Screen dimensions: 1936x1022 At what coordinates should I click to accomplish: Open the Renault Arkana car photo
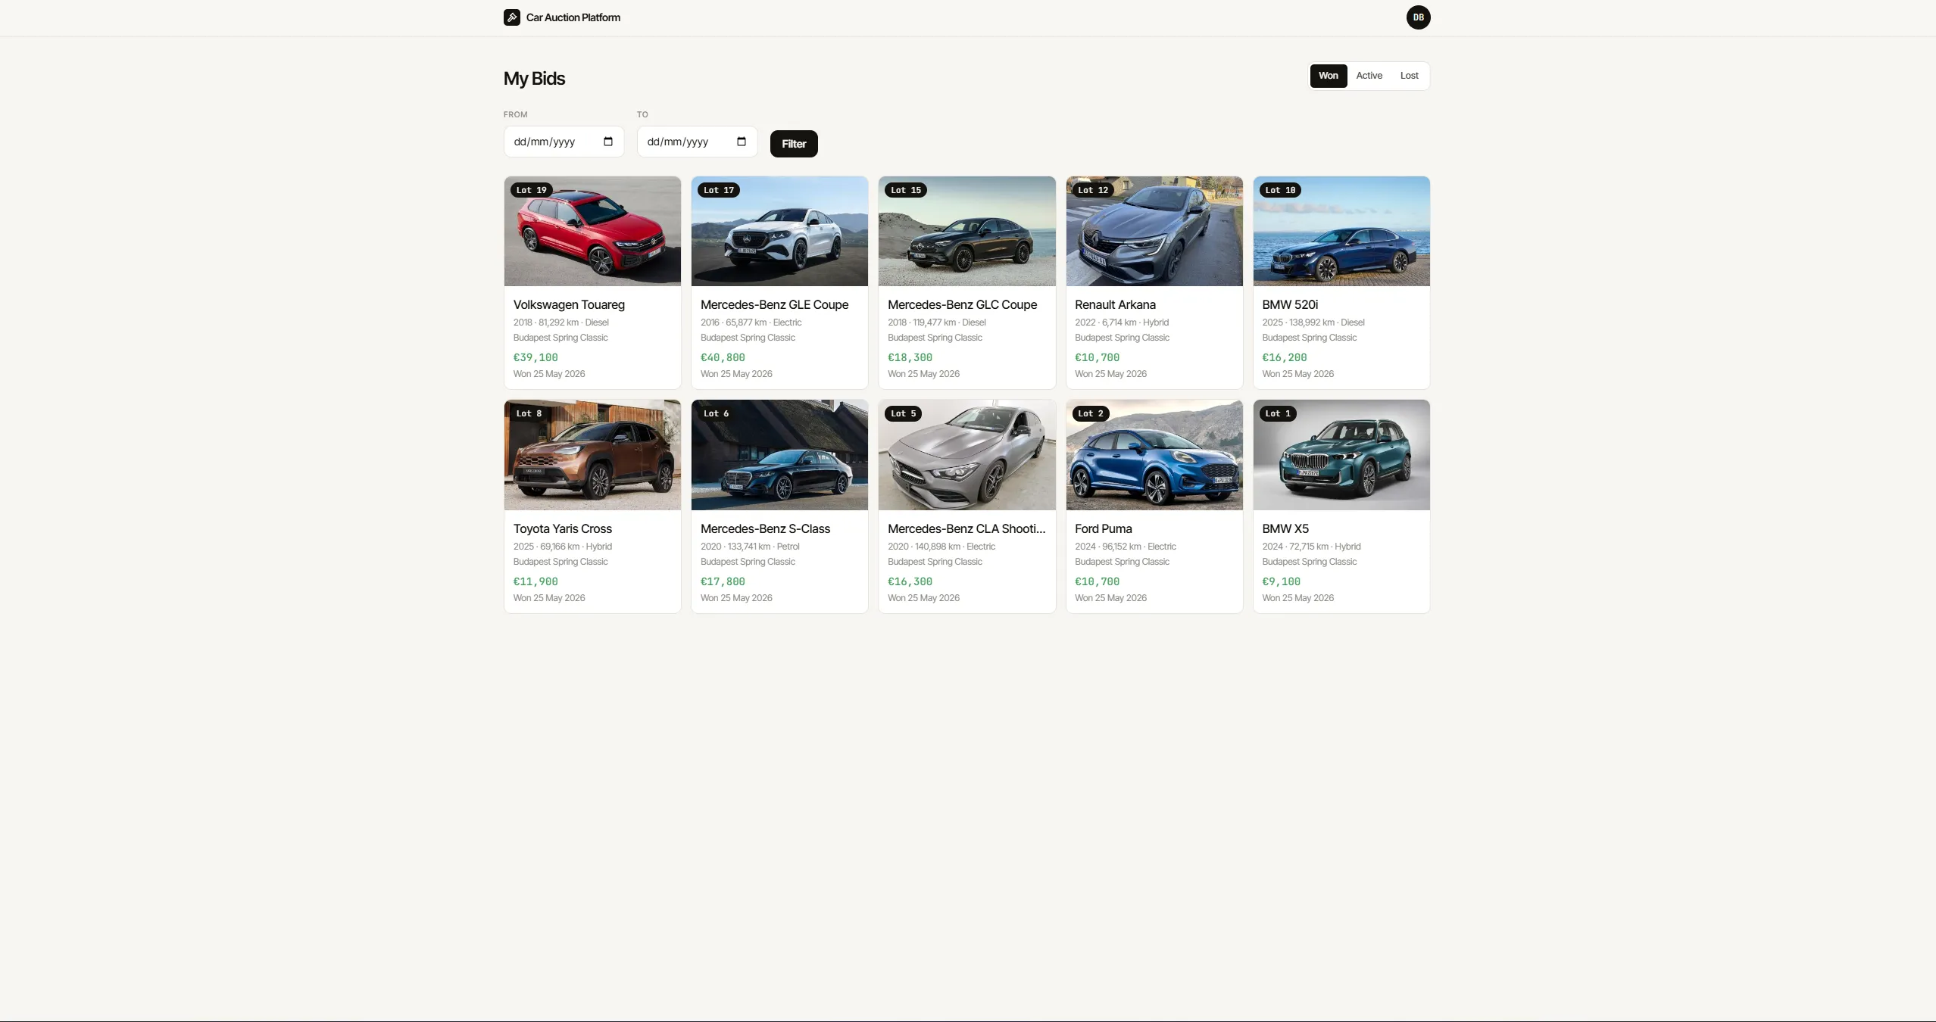click(x=1154, y=232)
